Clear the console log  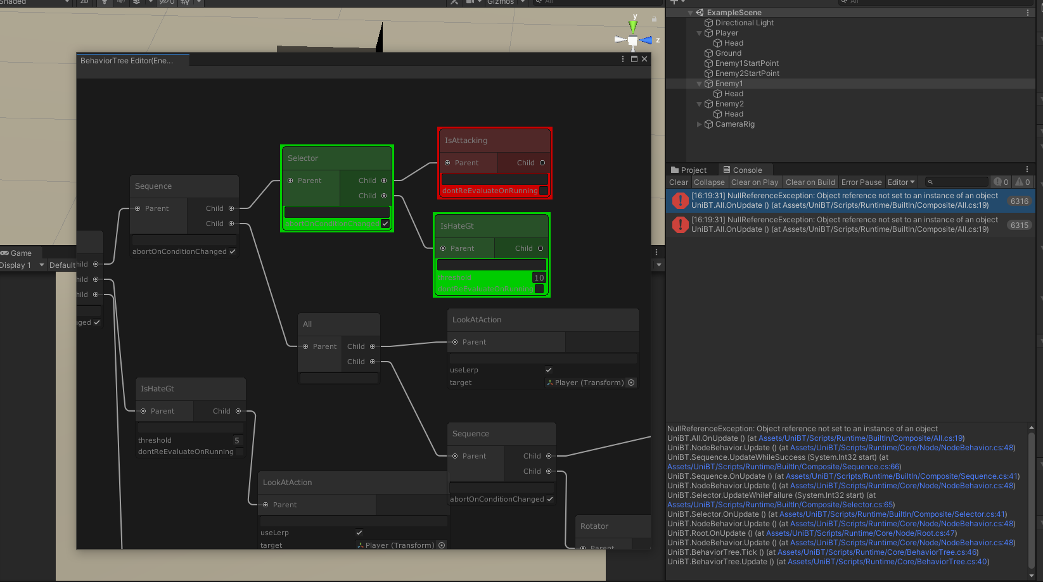pos(678,182)
